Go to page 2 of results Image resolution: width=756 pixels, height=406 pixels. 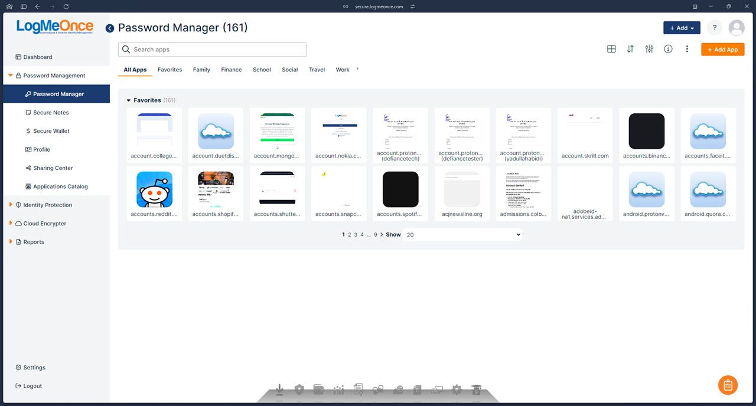point(349,235)
